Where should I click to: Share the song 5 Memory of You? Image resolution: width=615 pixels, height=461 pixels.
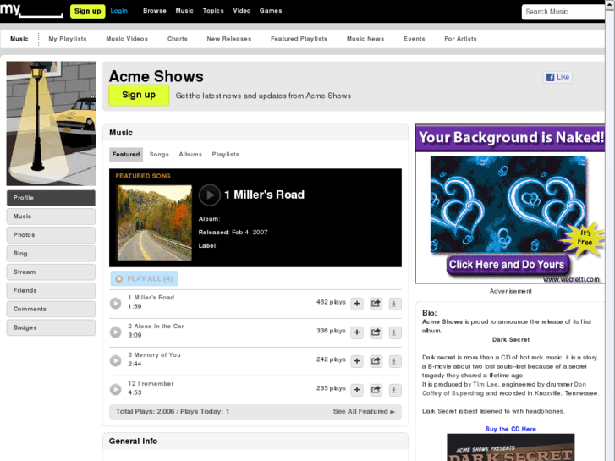(x=376, y=361)
